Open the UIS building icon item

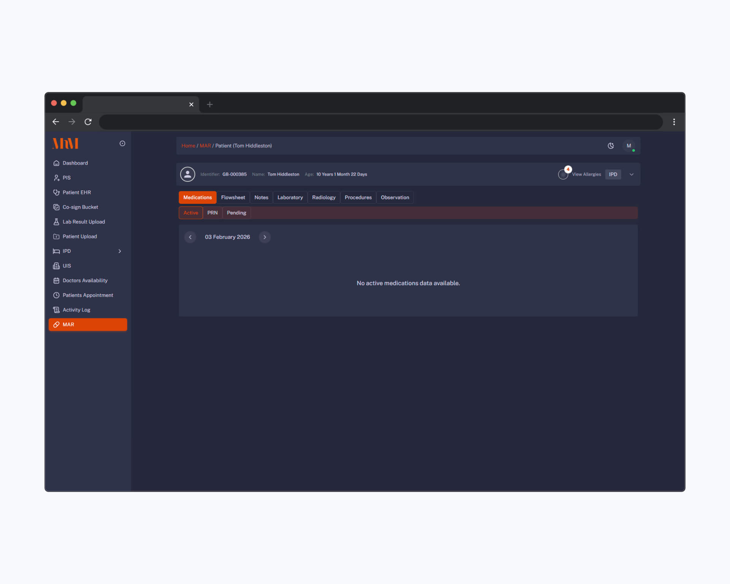[x=56, y=266]
